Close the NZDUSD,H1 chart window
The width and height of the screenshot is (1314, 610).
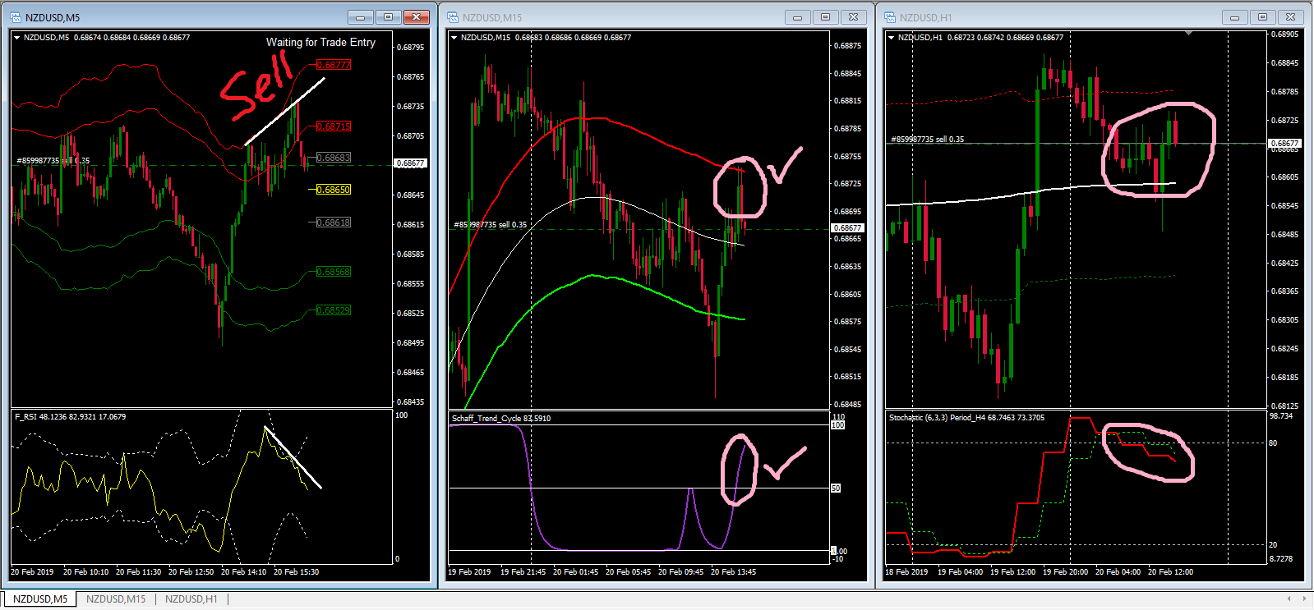point(1290,17)
